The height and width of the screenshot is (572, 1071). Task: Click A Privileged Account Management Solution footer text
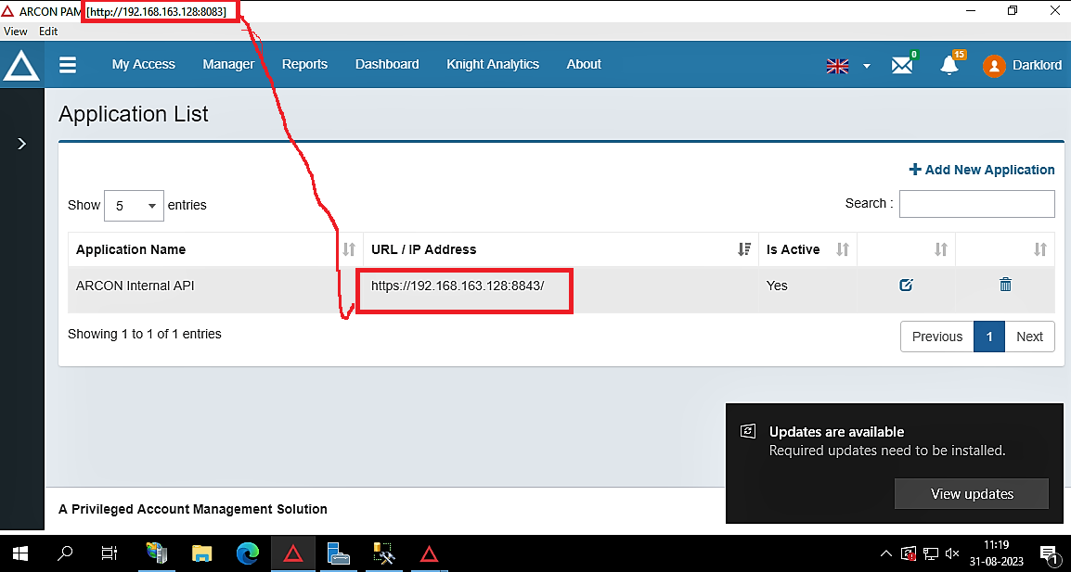pyautogui.click(x=193, y=509)
